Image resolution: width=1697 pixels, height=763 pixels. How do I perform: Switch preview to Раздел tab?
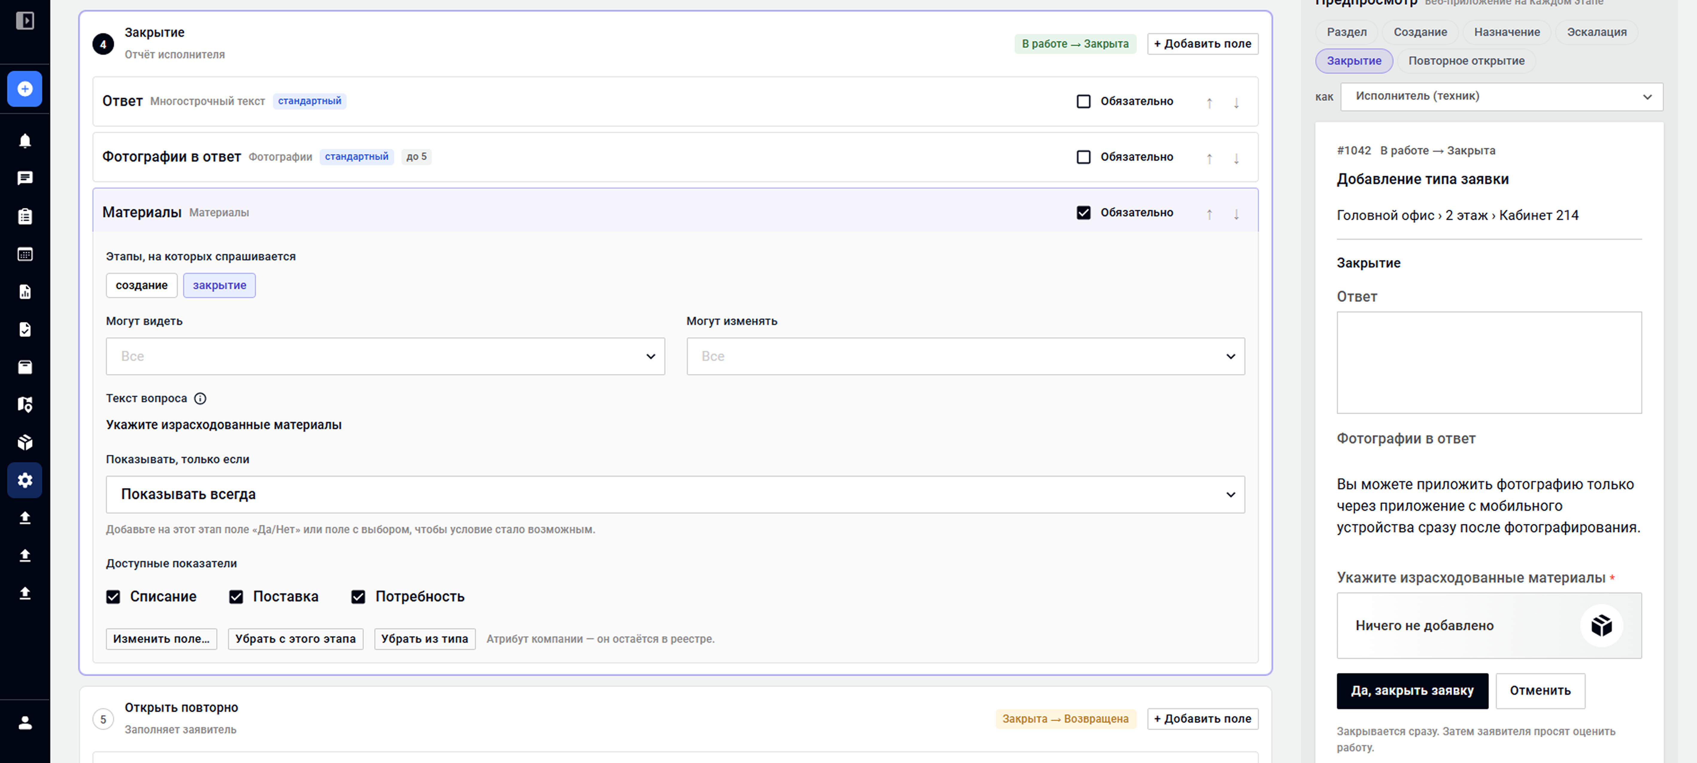tap(1347, 32)
